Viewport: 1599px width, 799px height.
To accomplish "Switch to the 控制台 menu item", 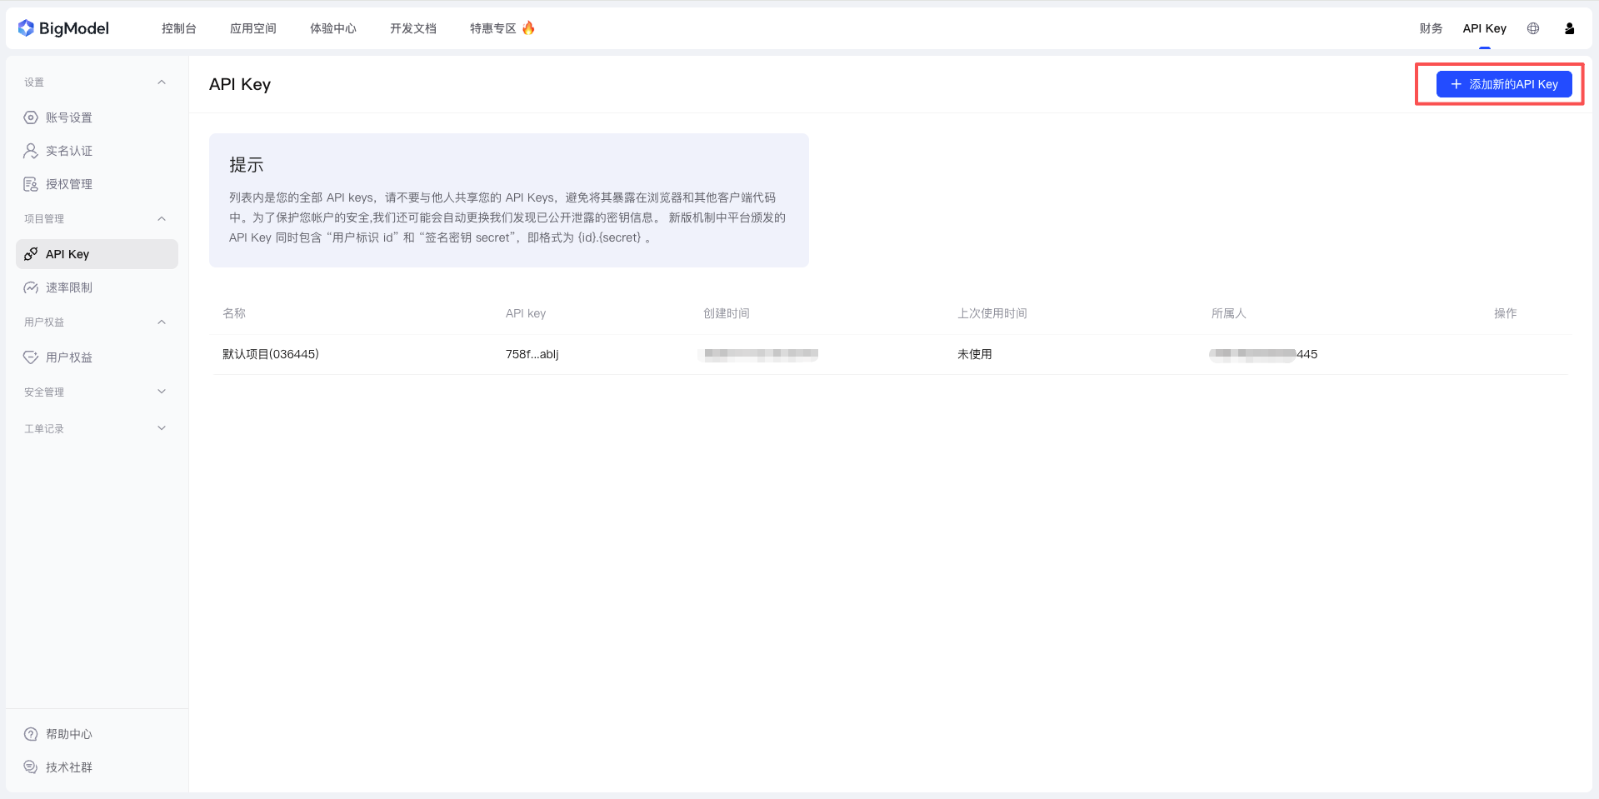I will pyautogui.click(x=178, y=27).
